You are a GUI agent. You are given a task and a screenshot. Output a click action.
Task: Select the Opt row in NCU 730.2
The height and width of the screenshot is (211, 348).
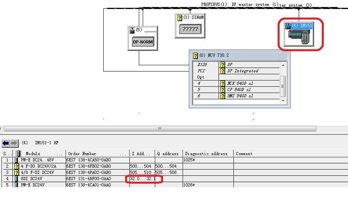pyautogui.click(x=237, y=77)
